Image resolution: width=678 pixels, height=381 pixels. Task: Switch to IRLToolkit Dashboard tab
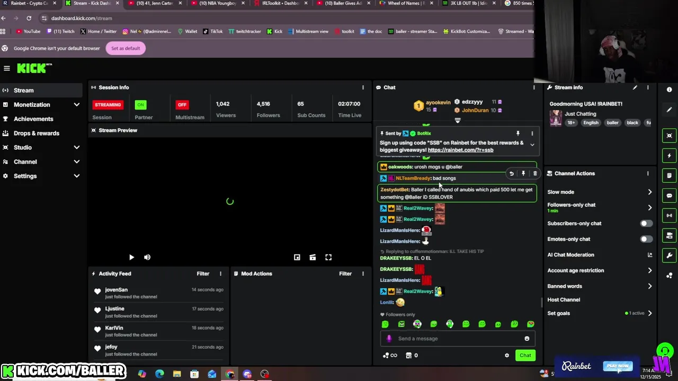[280, 3]
